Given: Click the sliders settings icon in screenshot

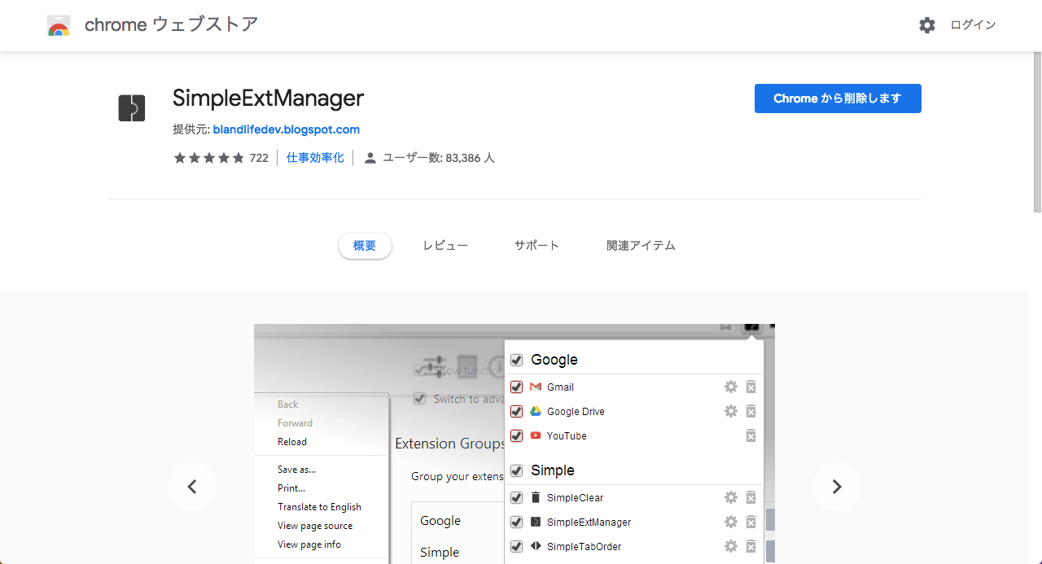Looking at the screenshot, I should (x=436, y=366).
